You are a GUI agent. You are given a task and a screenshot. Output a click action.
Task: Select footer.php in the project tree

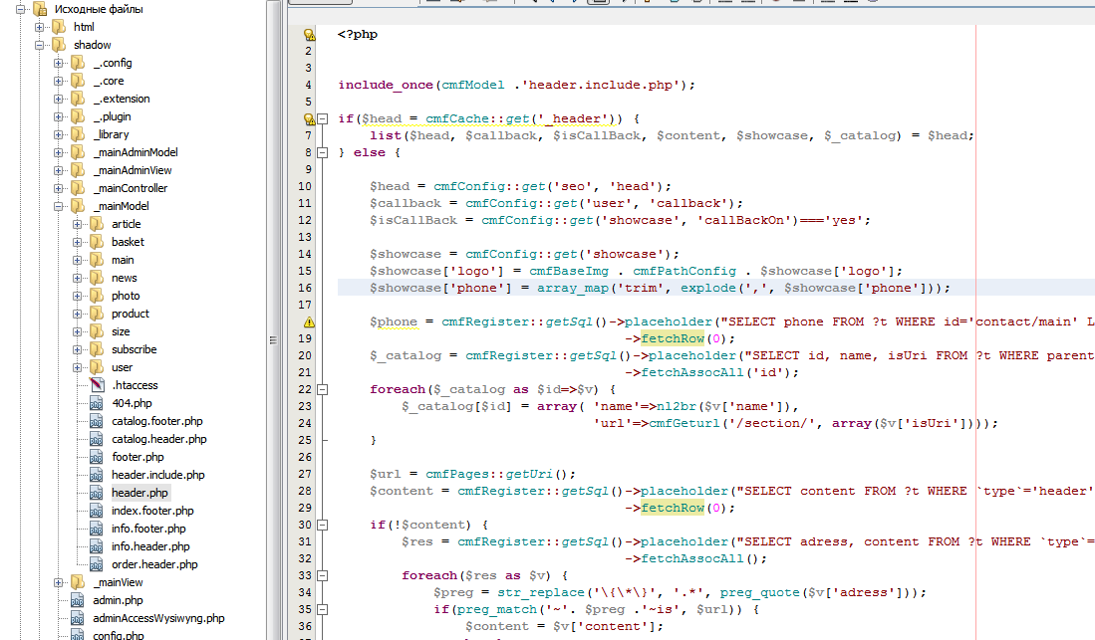pyautogui.click(x=137, y=457)
